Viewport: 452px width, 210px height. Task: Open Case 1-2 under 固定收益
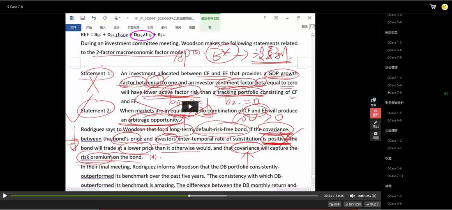click(x=394, y=43)
